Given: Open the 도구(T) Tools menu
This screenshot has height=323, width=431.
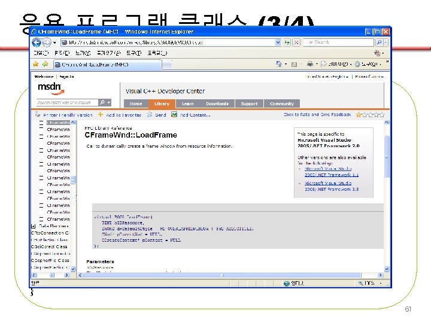Looking at the screenshot, I should (134, 53).
